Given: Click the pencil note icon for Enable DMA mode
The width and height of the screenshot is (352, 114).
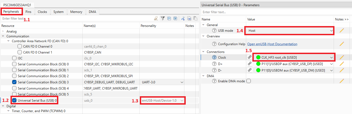Looking at the screenshot, I should [342, 81].
